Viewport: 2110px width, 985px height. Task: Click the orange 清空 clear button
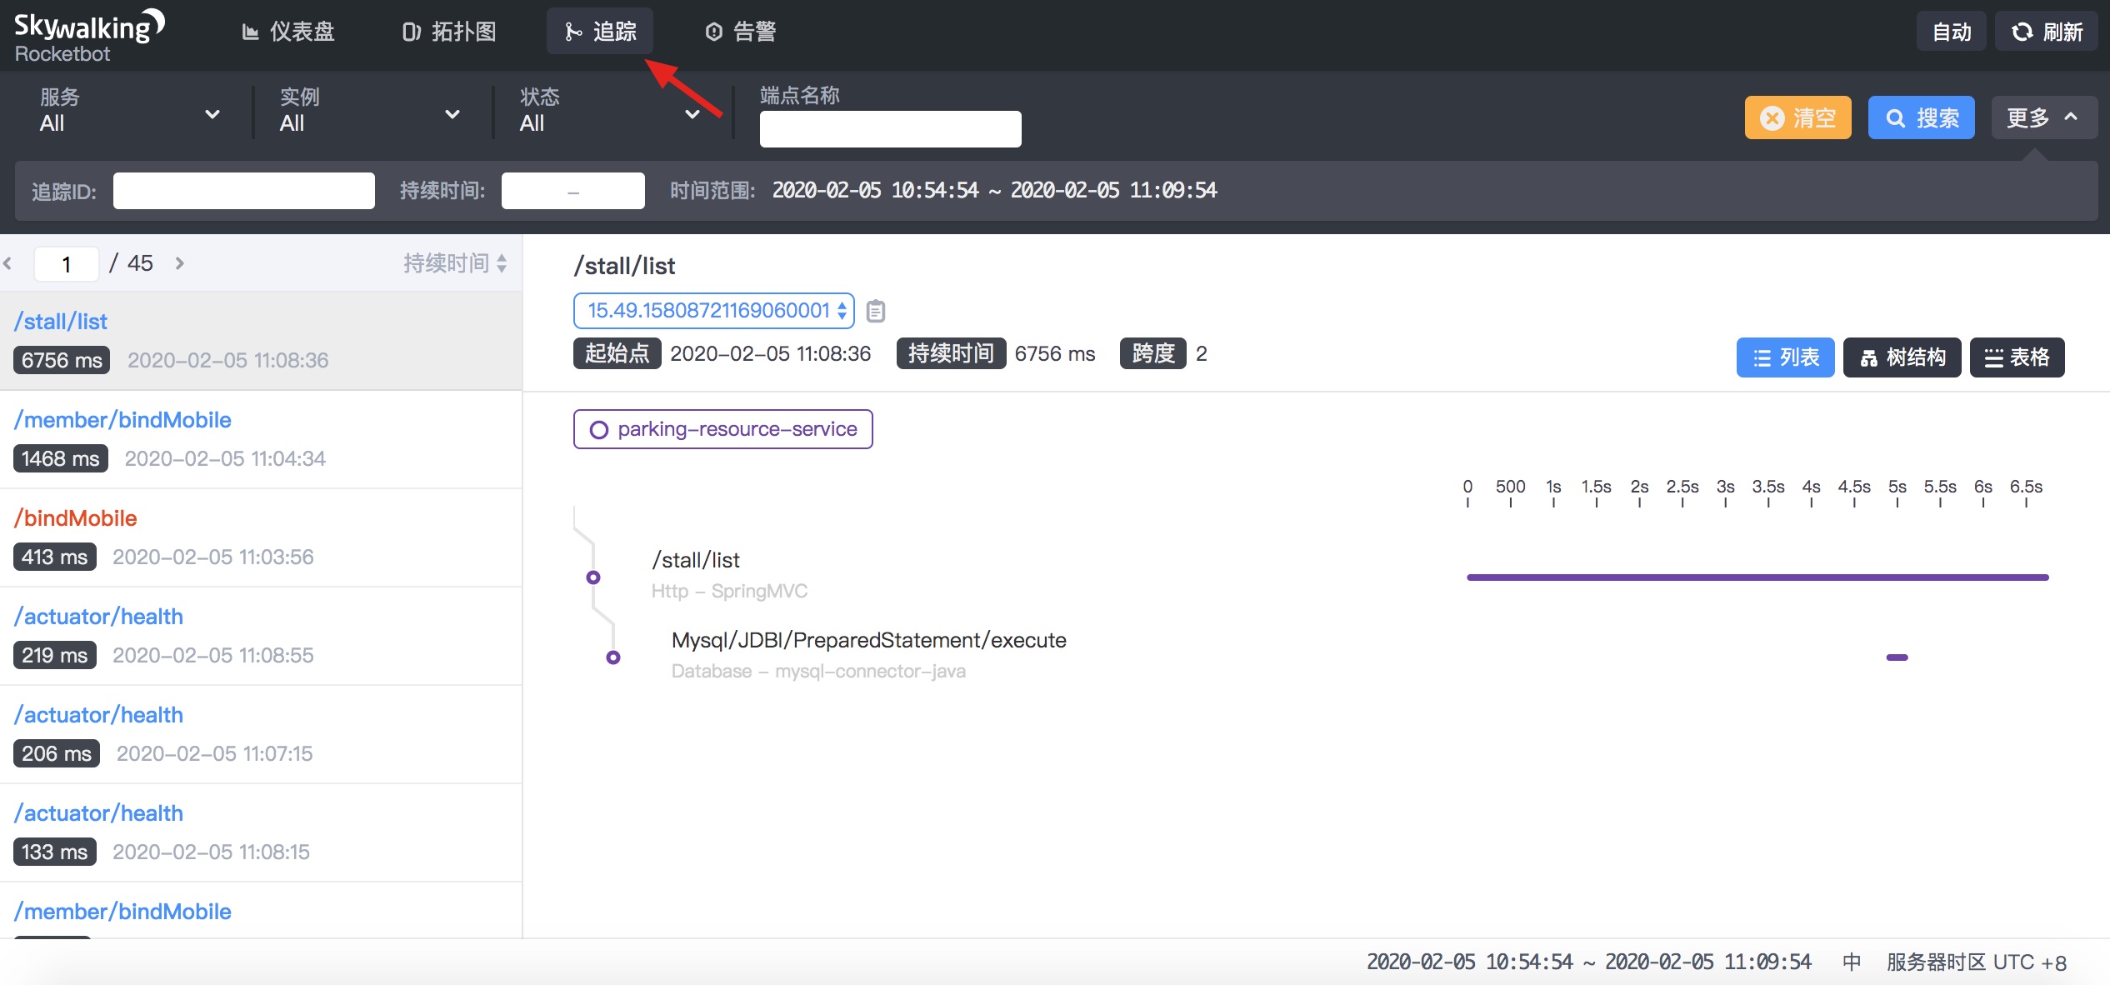1797,117
